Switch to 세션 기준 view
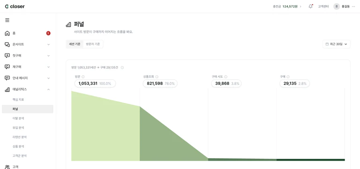 [75, 44]
